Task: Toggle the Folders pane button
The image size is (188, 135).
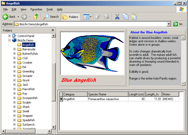Action: [70, 17]
